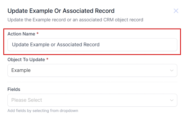The height and width of the screenshot is (132, 185).
Task: Click the dialog description subtitle text
Action: click(x=75, y=20)
